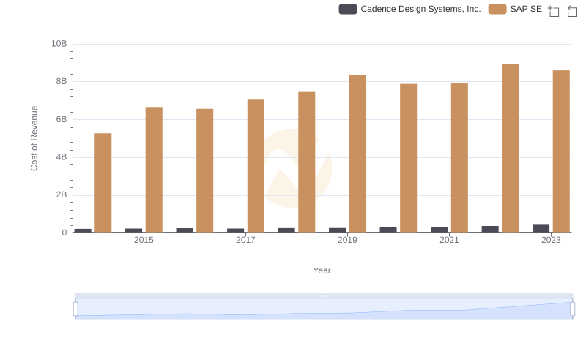Click the Cadence bar for 2023
This screenshot has width=586, height=337.
pos(541,229)
